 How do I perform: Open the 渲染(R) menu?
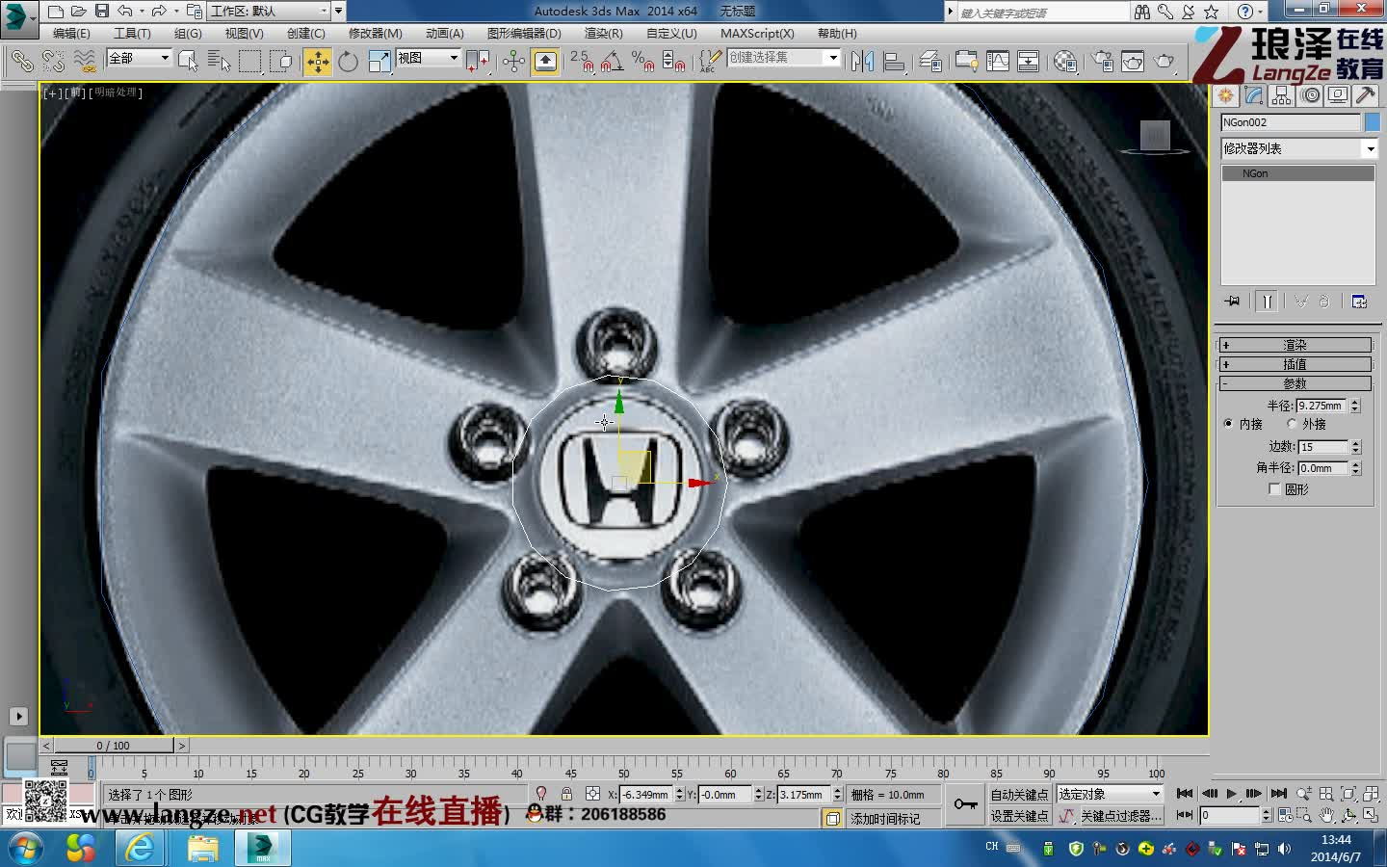(603, 33)
